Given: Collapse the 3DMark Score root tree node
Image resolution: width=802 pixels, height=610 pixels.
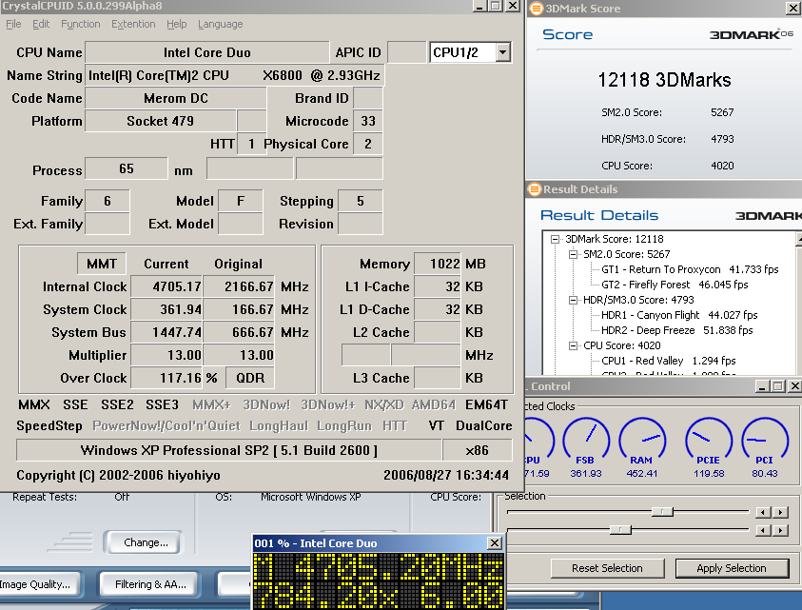Looking at the screenshot, I should click(555, 239).
